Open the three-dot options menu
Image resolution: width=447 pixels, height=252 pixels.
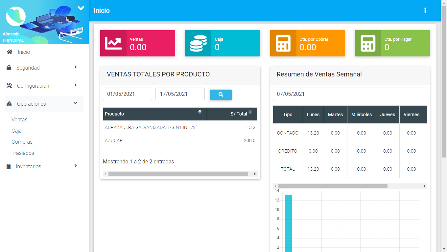[425, 10]
